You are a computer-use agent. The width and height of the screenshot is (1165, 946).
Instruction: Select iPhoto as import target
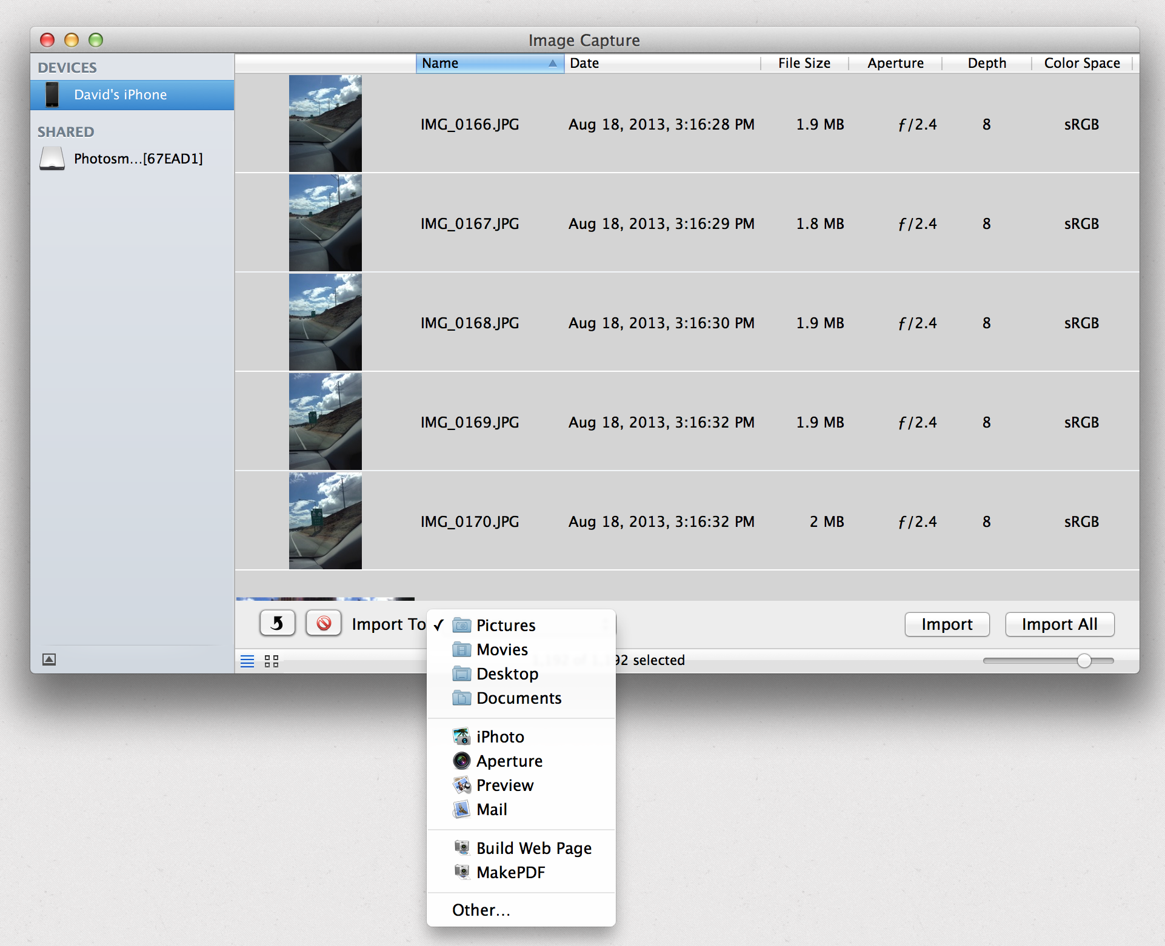coord(521,736)
